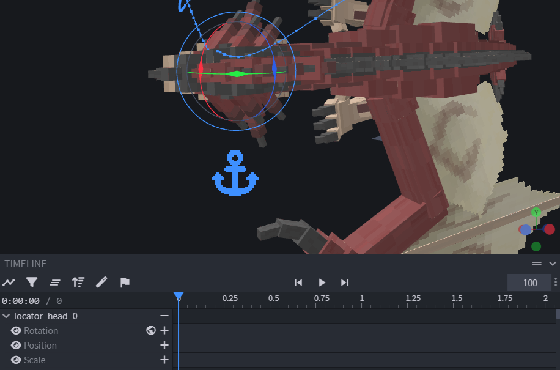Edit the playback speed value of 100

529,282
